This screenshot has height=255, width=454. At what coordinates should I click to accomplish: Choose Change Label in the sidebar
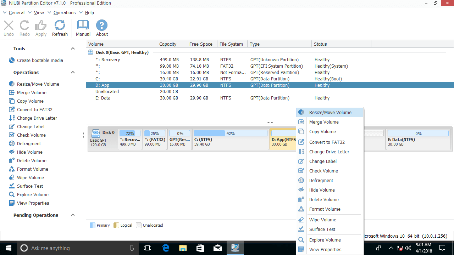click(x=27, y=126)
